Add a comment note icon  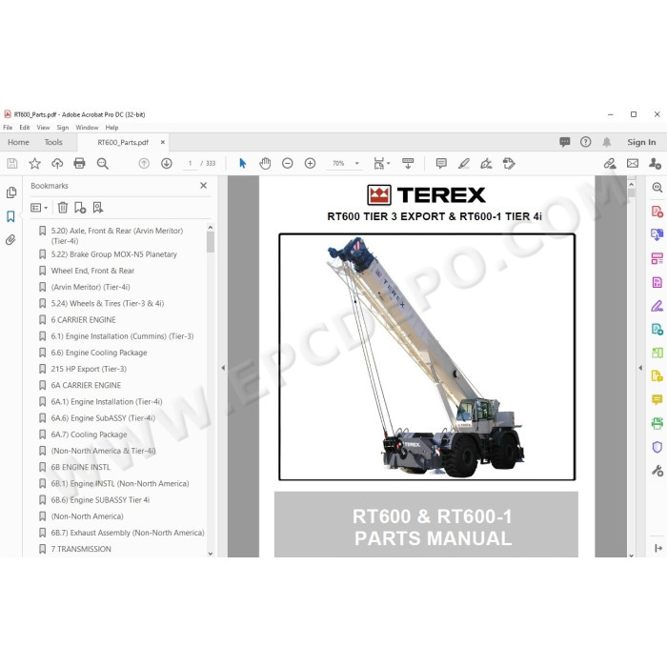point(441,163)
